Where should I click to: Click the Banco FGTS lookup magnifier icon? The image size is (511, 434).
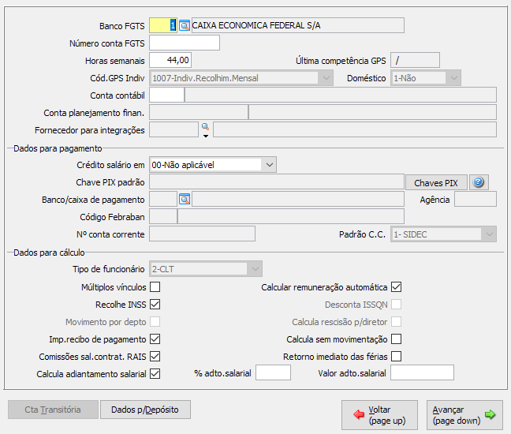(x=185, y=25)
